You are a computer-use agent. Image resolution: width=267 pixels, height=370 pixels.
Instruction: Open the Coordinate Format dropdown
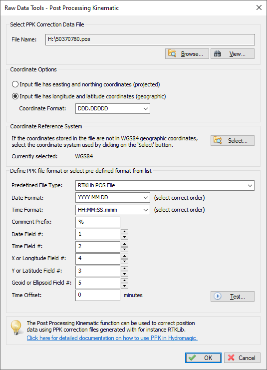(113, 108)
